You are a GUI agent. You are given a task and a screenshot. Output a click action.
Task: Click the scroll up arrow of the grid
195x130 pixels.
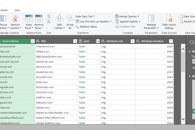pyautogui.click(x=183, y=49)
